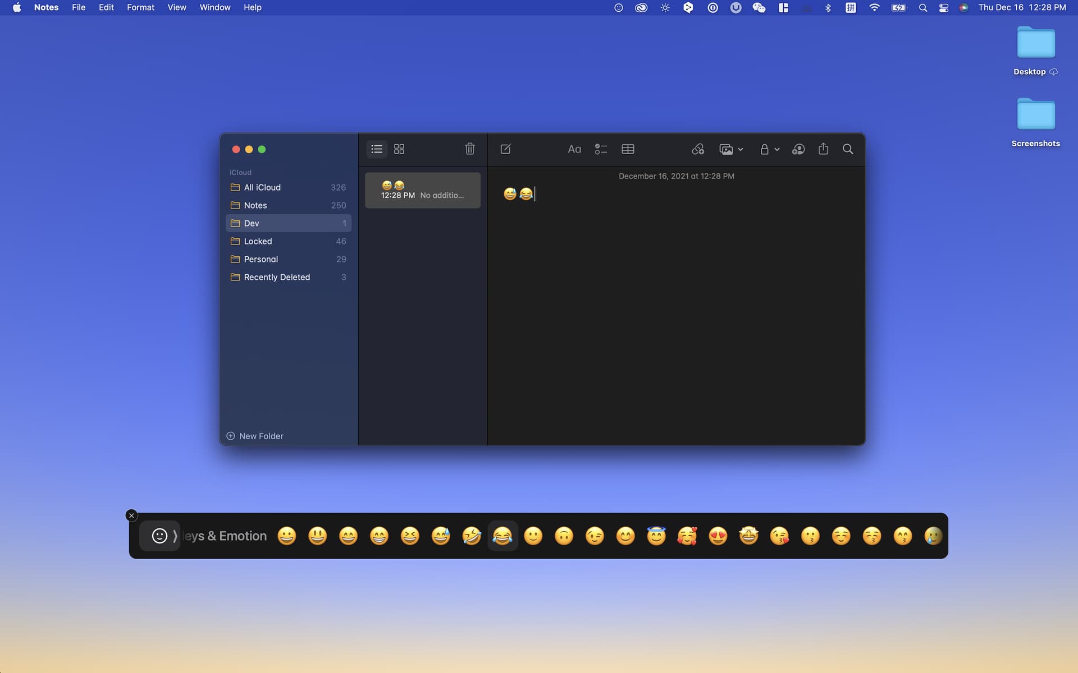This screenshot has width=1078, height=673.
Task: Insert the heart-eyes emoji
Action: coord(718,536)
